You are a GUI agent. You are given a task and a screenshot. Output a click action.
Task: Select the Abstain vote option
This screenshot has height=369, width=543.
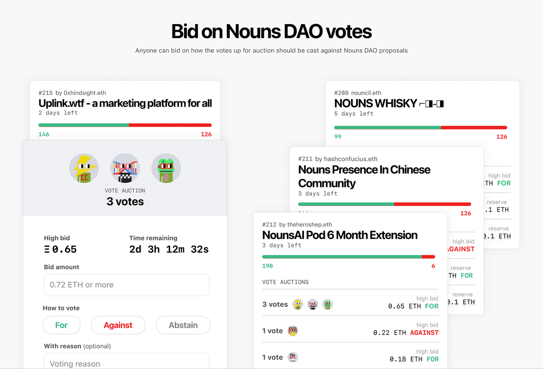pyautogui.click(x=183, y=325)
